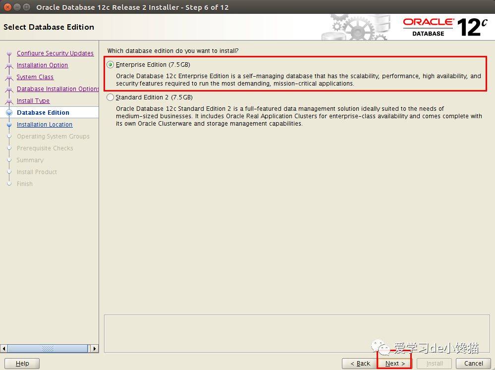Click the Installation Option step marker icon
Image resolution: width=495 pixels, height=370 pixels.
[9, 66]
